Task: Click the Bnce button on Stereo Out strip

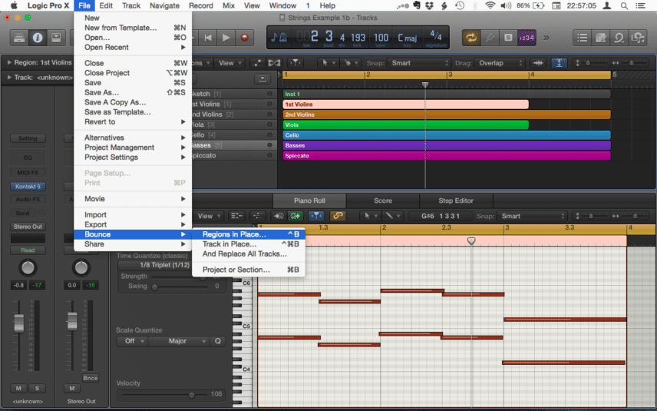Action: [x=90, y=378]
